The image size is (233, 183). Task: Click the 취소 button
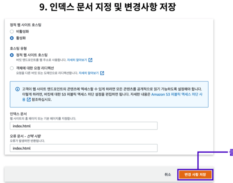click(168, 175)
